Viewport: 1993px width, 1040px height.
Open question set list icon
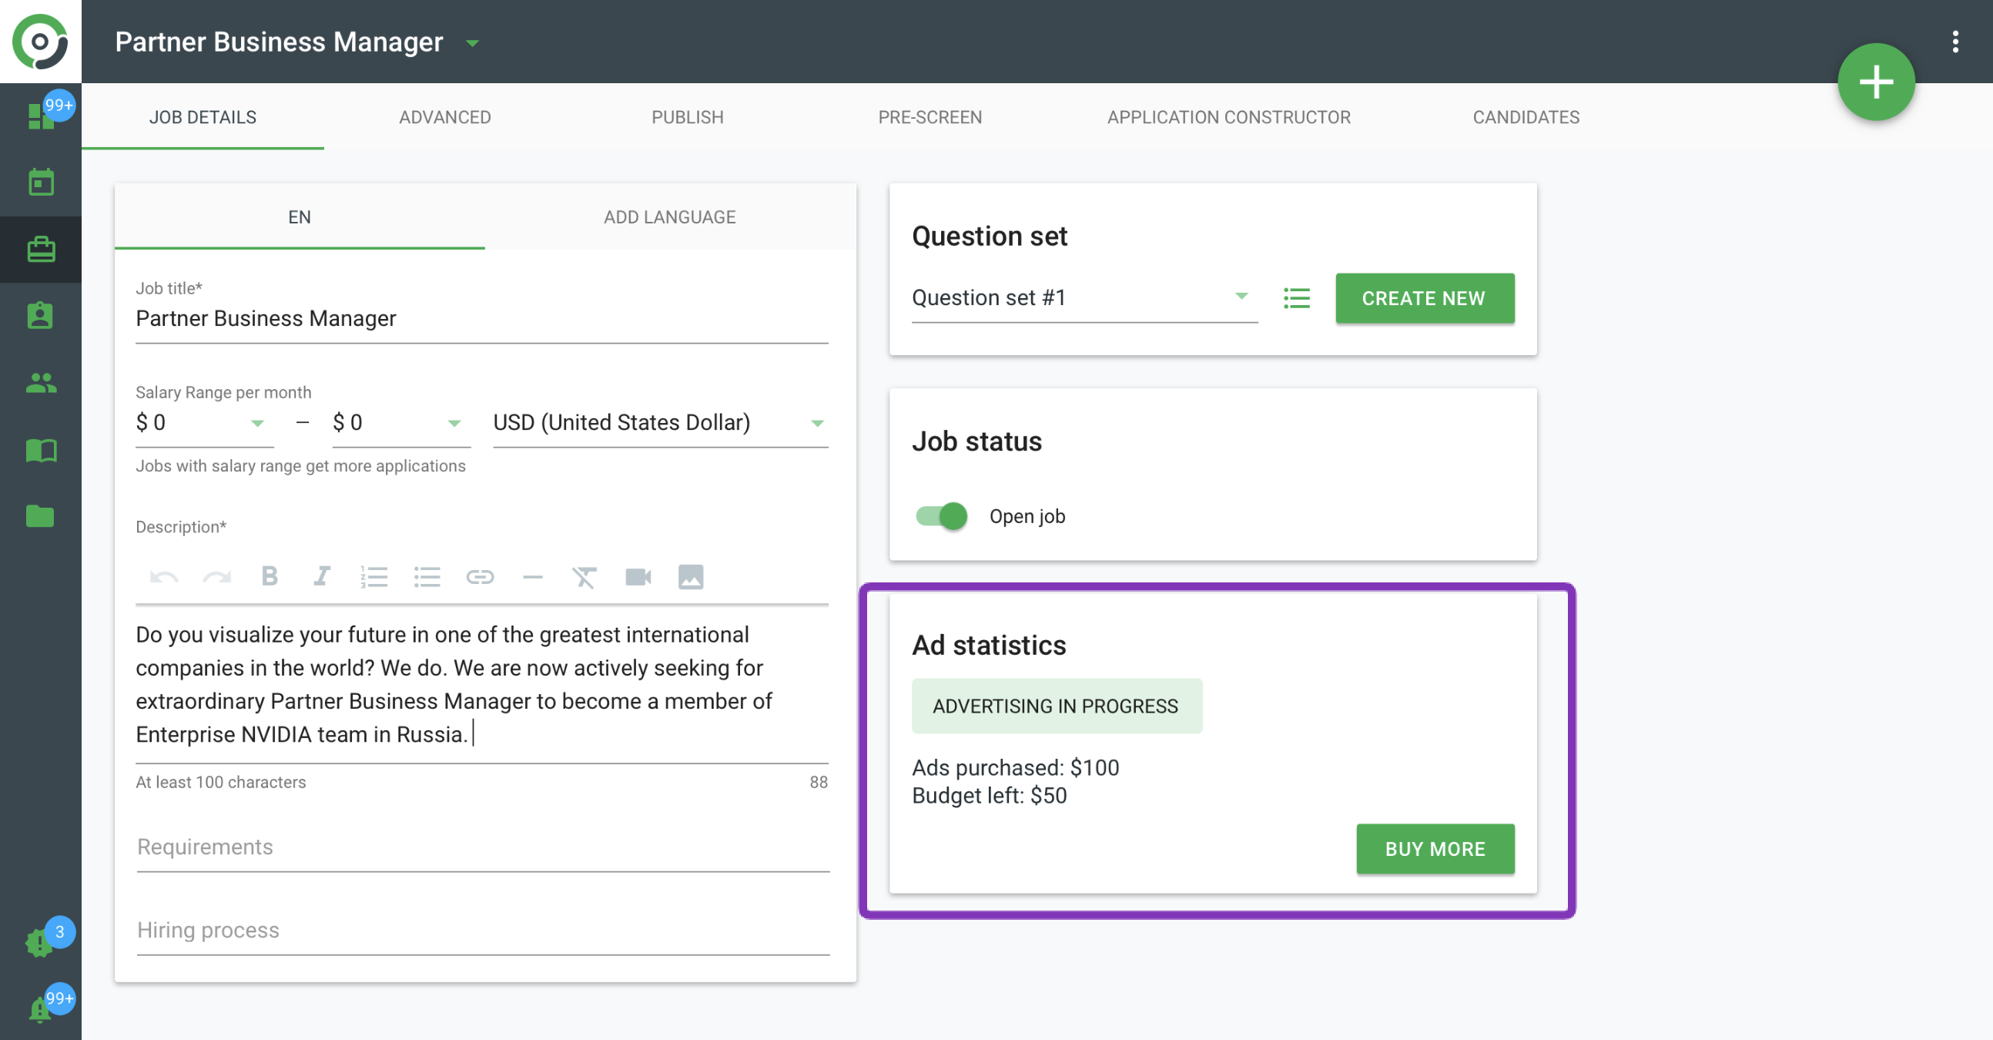[1297, 298]
